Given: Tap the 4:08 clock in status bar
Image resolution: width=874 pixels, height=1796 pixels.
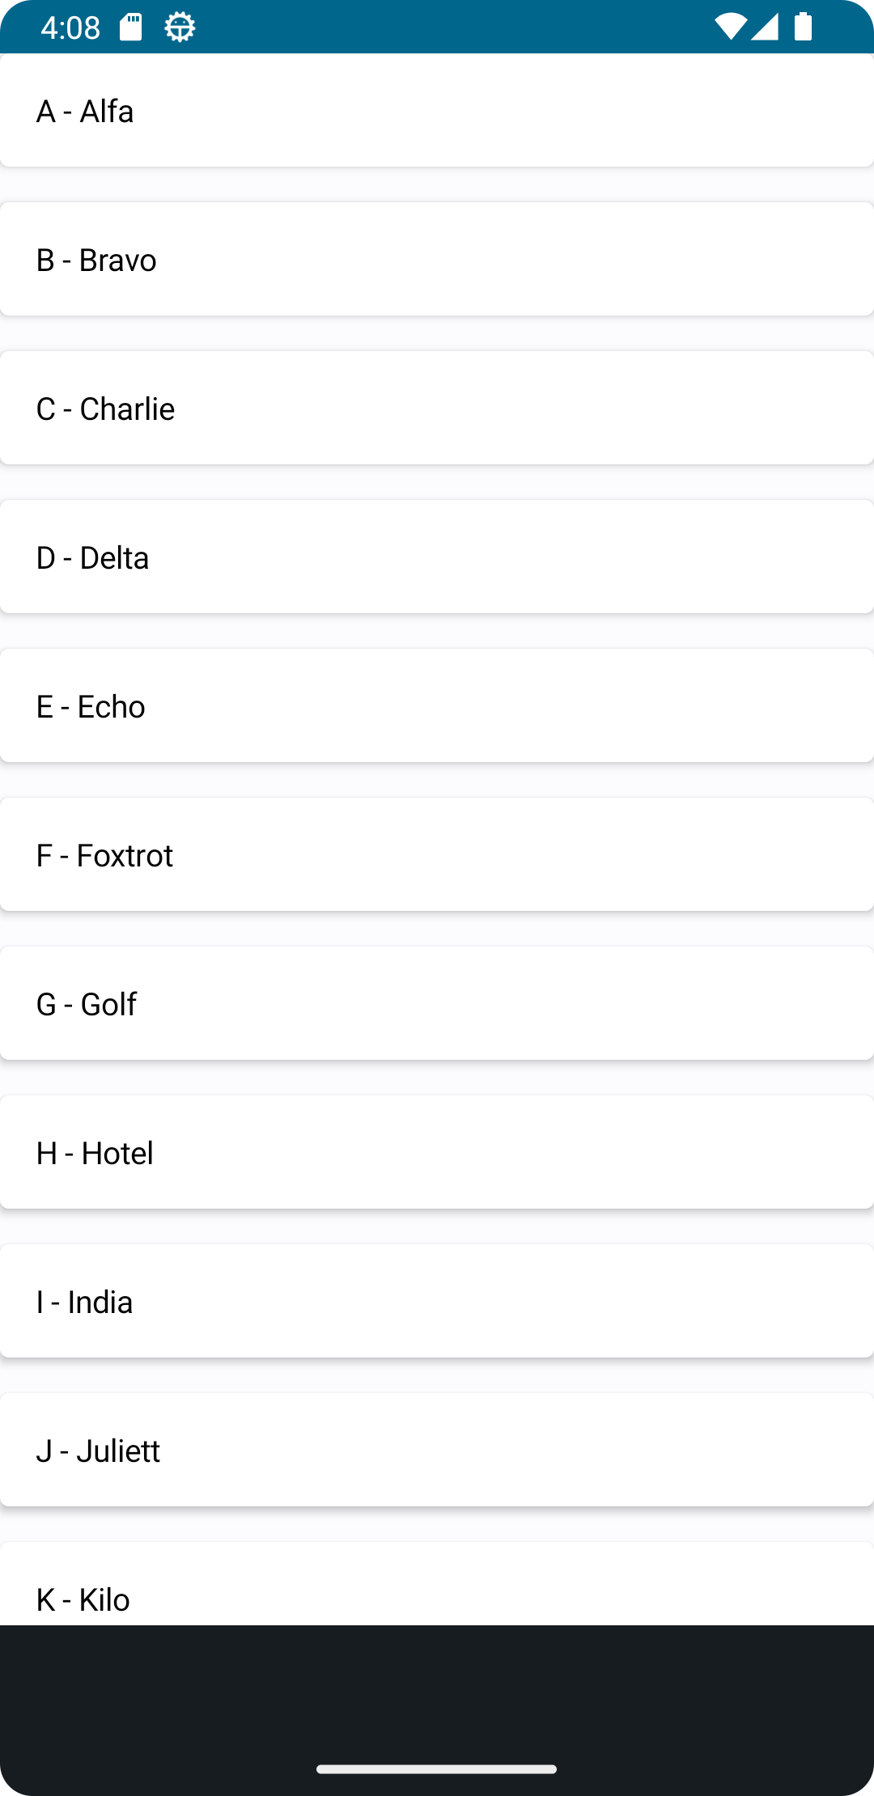Looking at the screenshot, I should coord(70,28).
